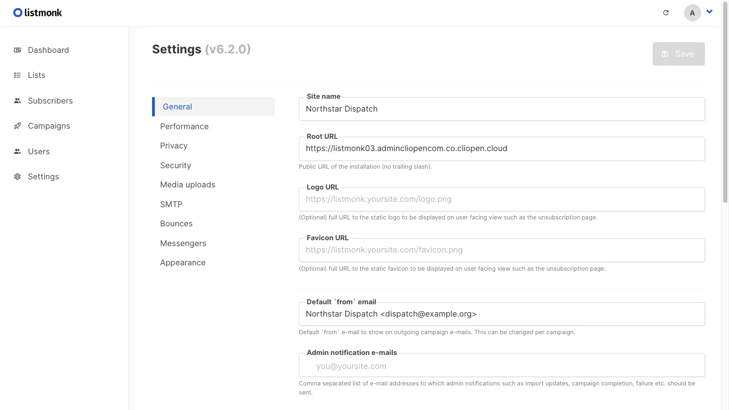Expand the user account dropdown chevron

tap(709, 12)
